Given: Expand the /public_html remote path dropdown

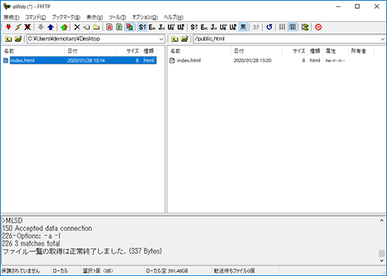Looking at the screenshot, I should 382,39.
